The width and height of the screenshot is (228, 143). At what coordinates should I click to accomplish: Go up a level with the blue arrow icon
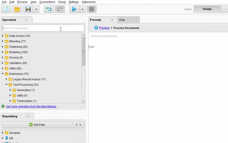coord(96,27)
